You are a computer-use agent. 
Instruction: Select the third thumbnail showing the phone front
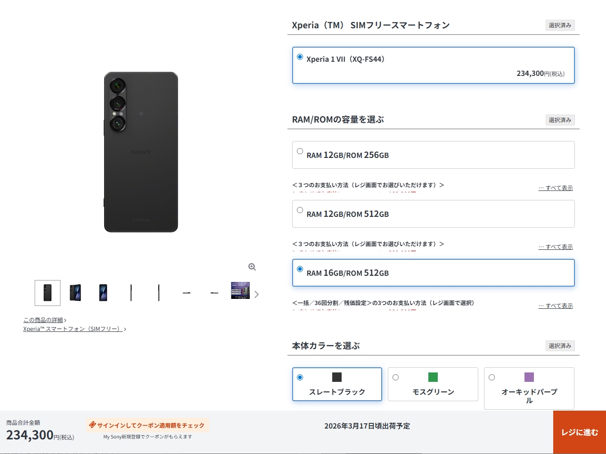(x=103, y=293)
